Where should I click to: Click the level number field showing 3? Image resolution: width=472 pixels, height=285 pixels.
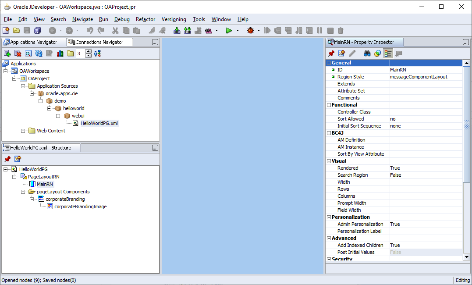pos(80,53)
